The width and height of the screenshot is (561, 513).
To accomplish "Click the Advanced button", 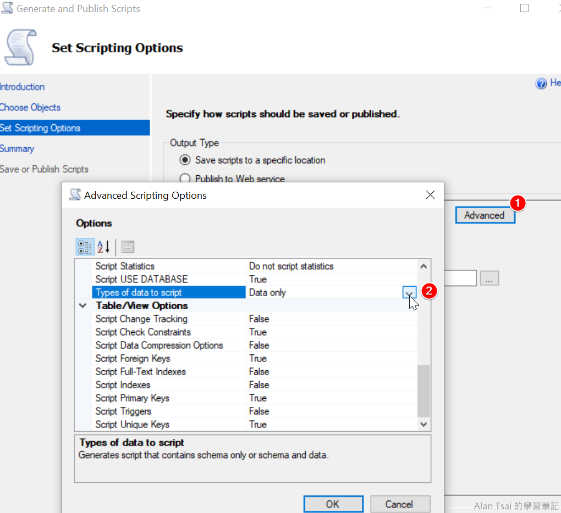I will click(484, 215).
